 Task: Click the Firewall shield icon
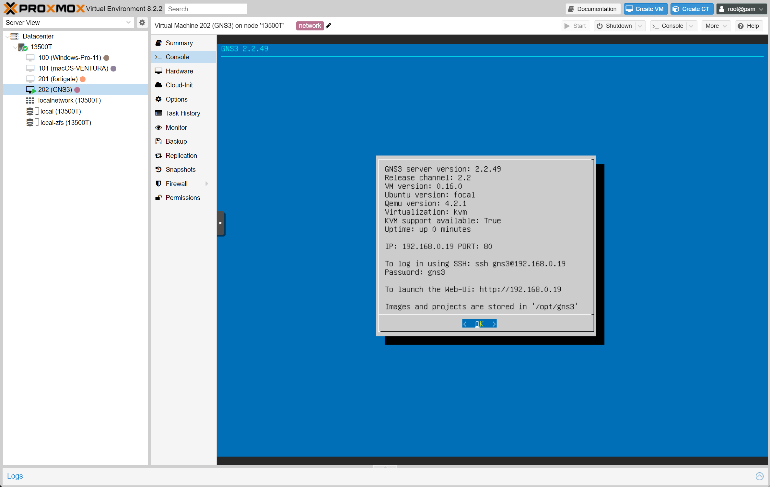coord(158,184)
